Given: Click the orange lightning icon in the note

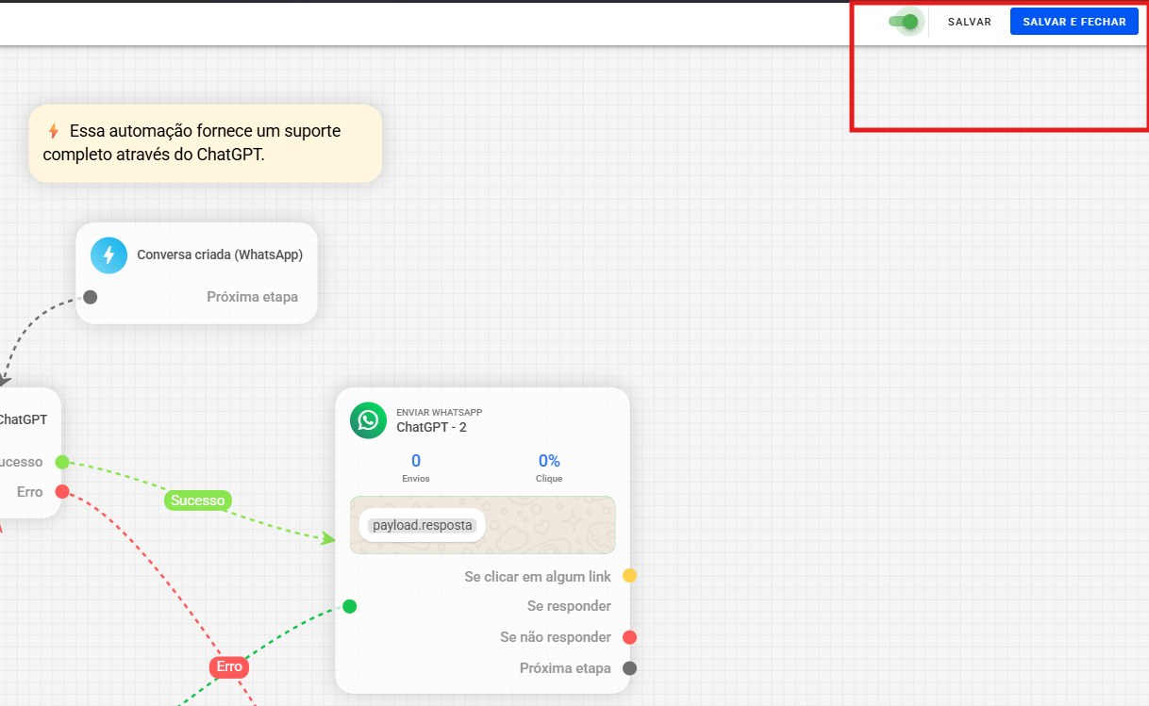Looking at the screenshot, I should pos(54,131).
